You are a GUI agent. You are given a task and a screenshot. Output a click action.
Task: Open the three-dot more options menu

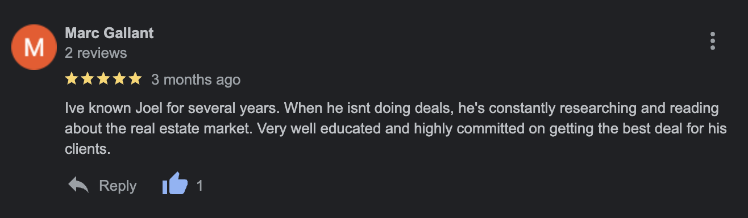click(x=713, y=41)
